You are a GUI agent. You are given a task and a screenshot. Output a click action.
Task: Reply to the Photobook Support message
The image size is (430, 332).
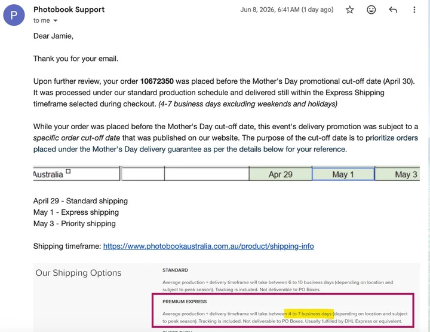[393, 10]
